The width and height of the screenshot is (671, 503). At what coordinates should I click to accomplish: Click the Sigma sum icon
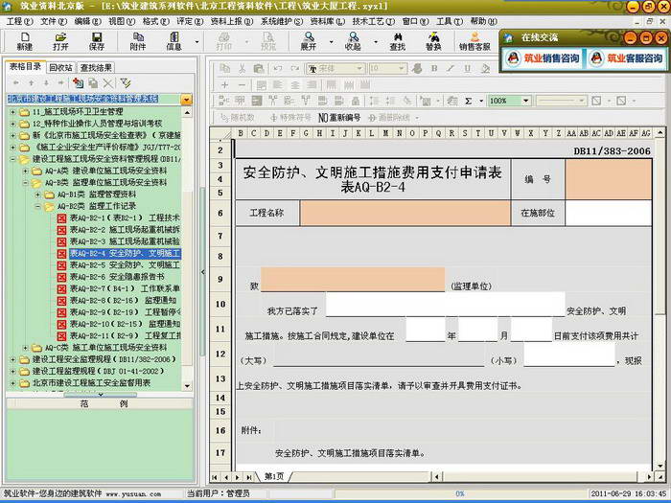coord(469,101)
